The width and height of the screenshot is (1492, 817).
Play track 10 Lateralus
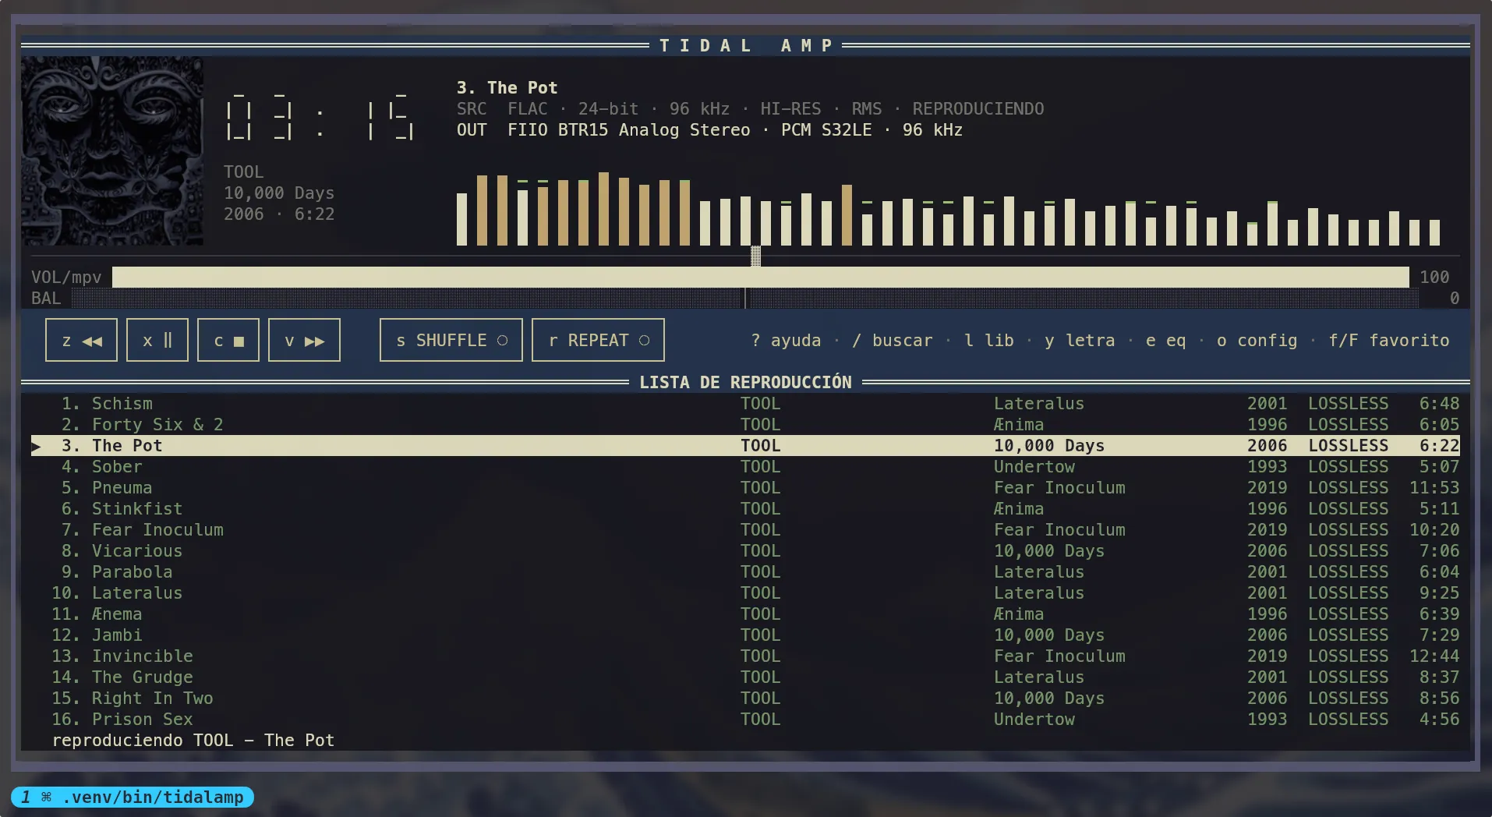[745, 592]
